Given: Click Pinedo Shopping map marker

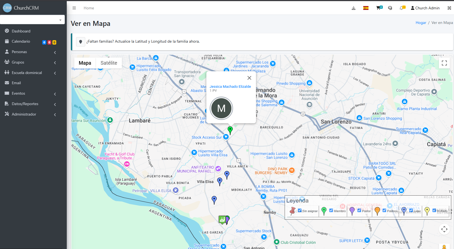Looking at the screenshot, I should (309, 83).
